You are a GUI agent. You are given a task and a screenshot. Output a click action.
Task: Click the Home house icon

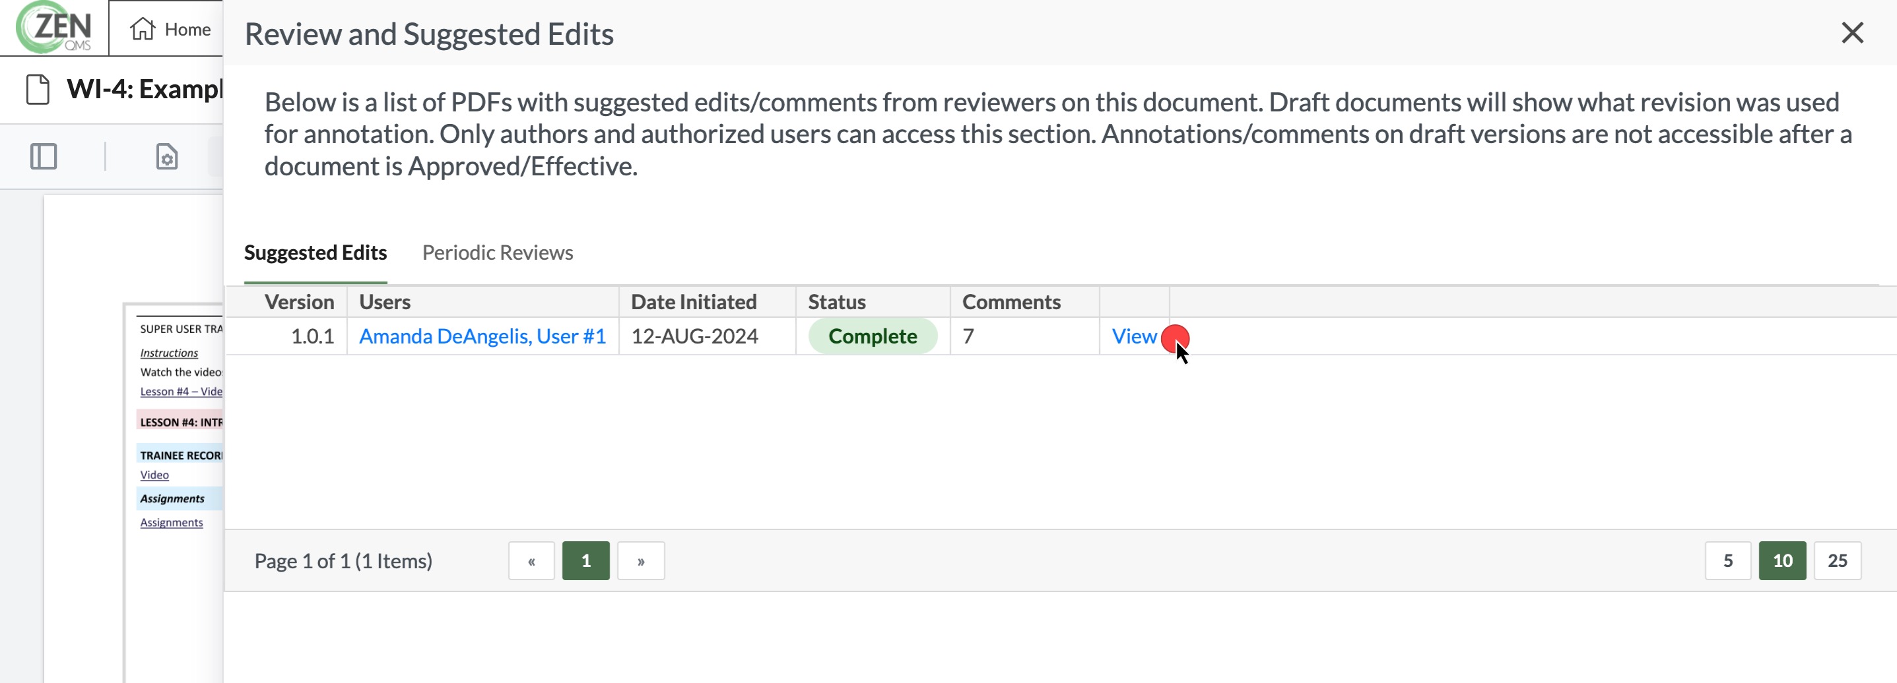click(143, 28)
